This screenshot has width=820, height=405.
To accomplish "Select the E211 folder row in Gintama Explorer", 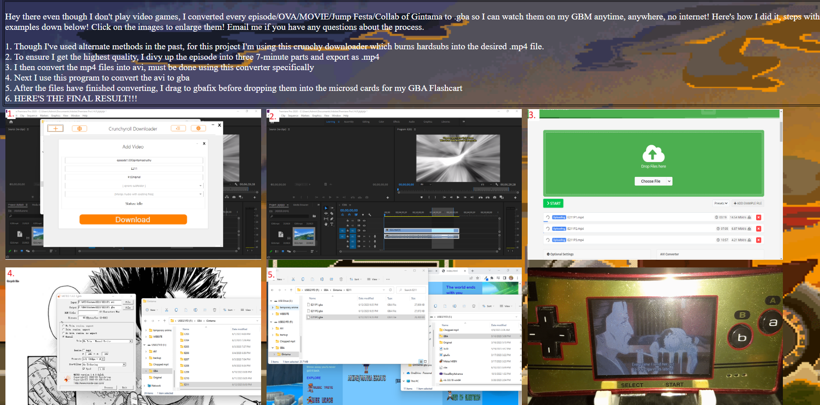I will [219, 385].
